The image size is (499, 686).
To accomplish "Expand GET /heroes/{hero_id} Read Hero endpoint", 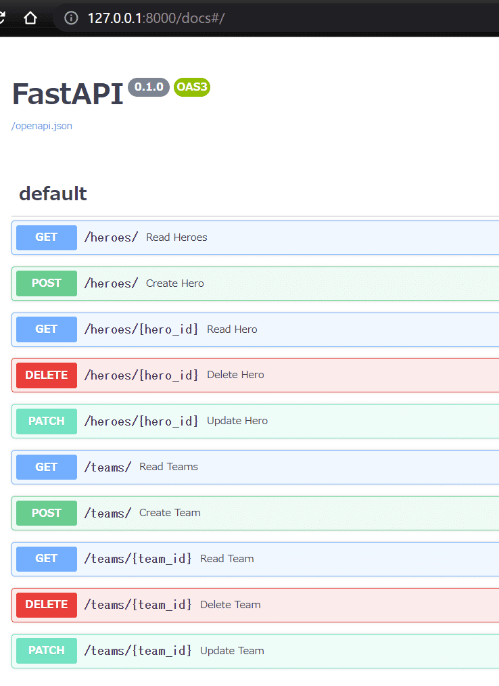I will click(256, 329).
